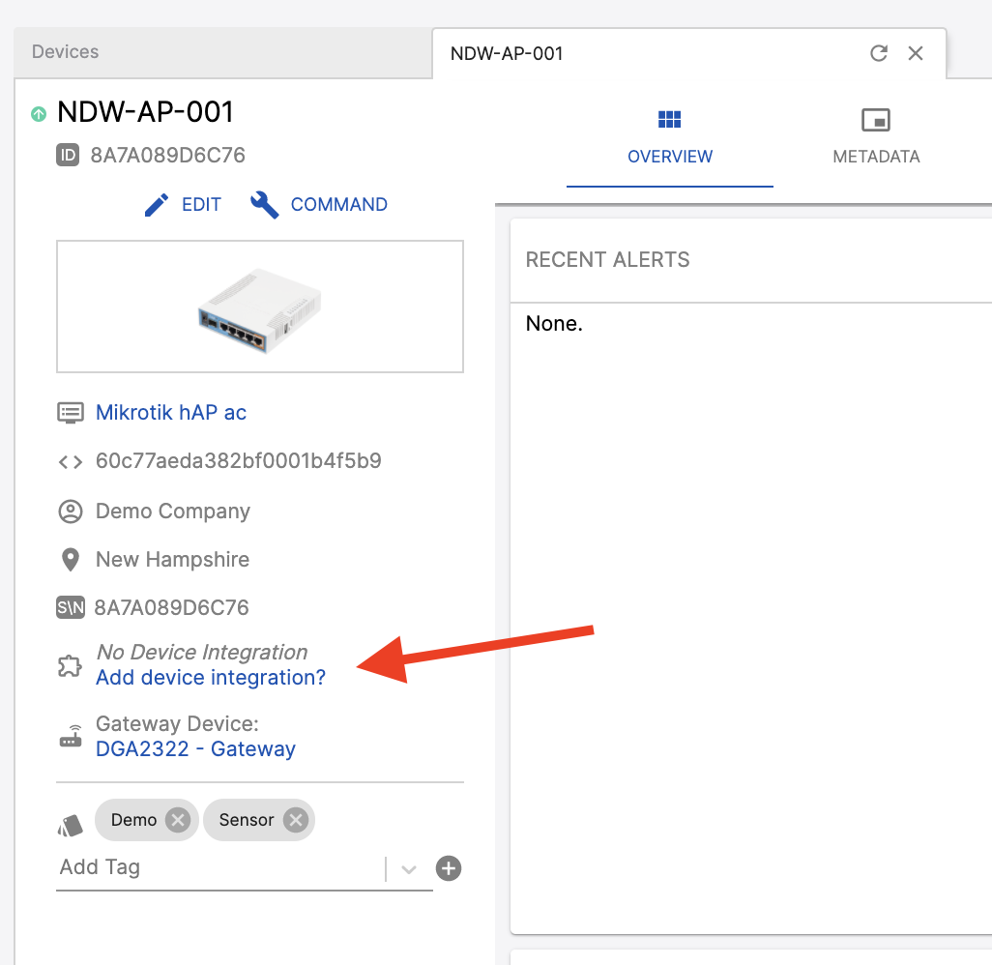Image resolution: width=992 pixels, height=965 pixels.
Task: Click the Command wrench icon
Action: [265, 205]
